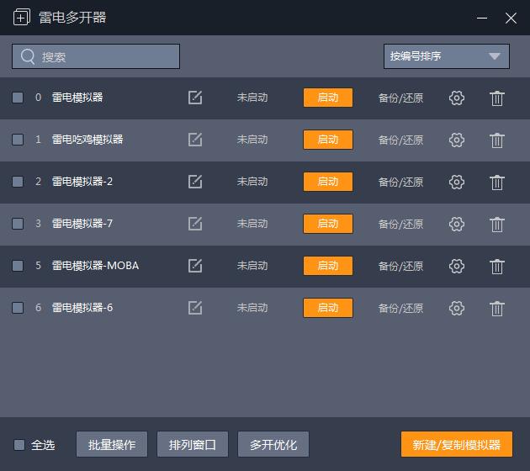Click the 新建/复制模拟器 button

click(457, 444)
